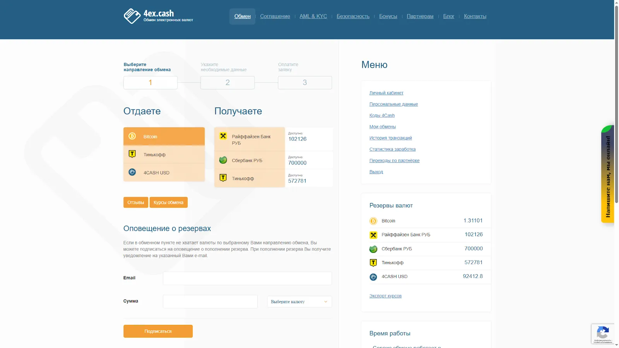Click the Bitcoin coin icon under Отдаете

point(132,136)
